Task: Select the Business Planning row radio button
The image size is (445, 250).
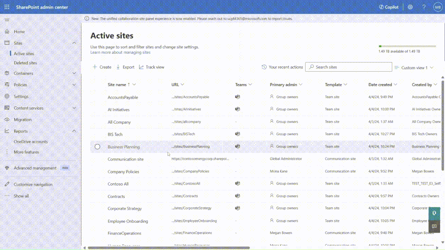Action: point(98,147)
